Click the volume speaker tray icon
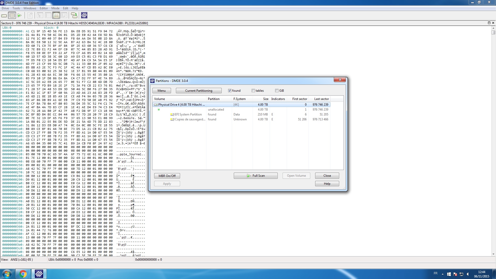 (468, 274)
